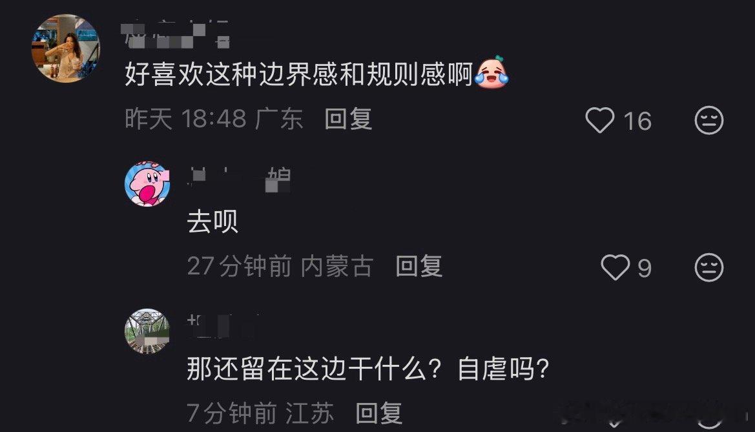The width and height of the screenshot is (755, 432).
Task: Dislike the '去呗' reply via face icon
Action: [708, 267]
